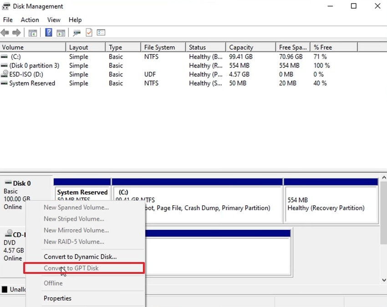Screen dimensions: 387x307
Task: Open Properties from the context menu
Action: [x=57, y=298]
